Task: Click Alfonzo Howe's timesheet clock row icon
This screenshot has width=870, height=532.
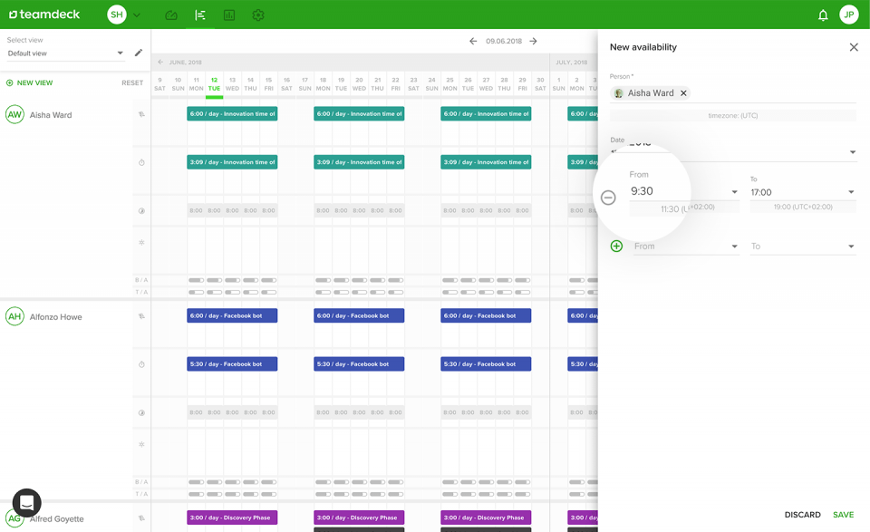Action: [x=141, y=364]
